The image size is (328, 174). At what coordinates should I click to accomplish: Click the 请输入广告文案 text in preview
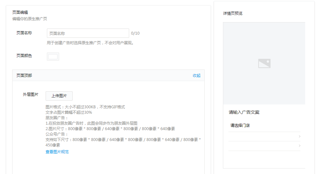244,112
